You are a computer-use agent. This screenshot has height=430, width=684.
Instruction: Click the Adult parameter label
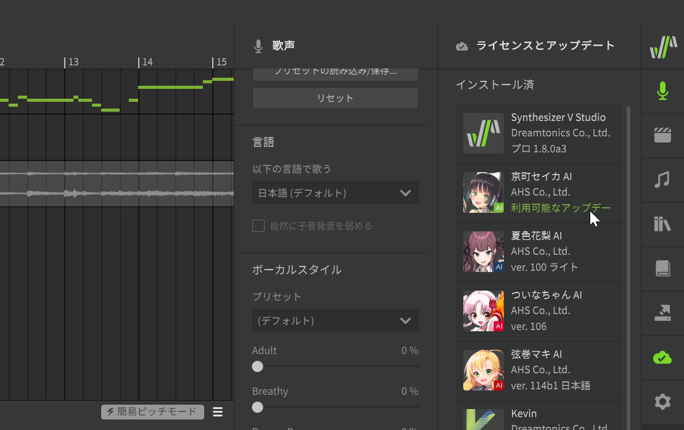(x=265, y=350)
